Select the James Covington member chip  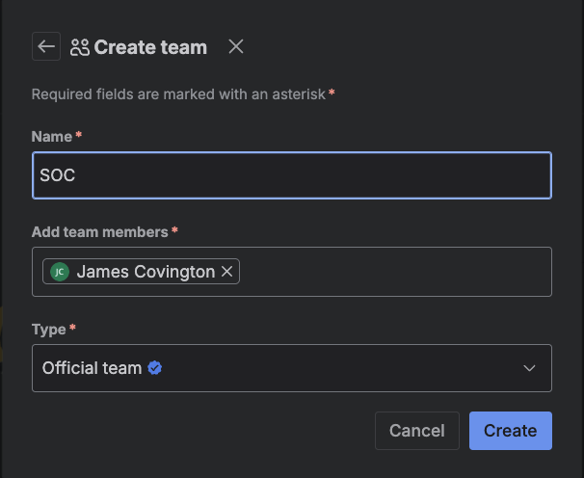pyautogui.click(x=145, y=272)
